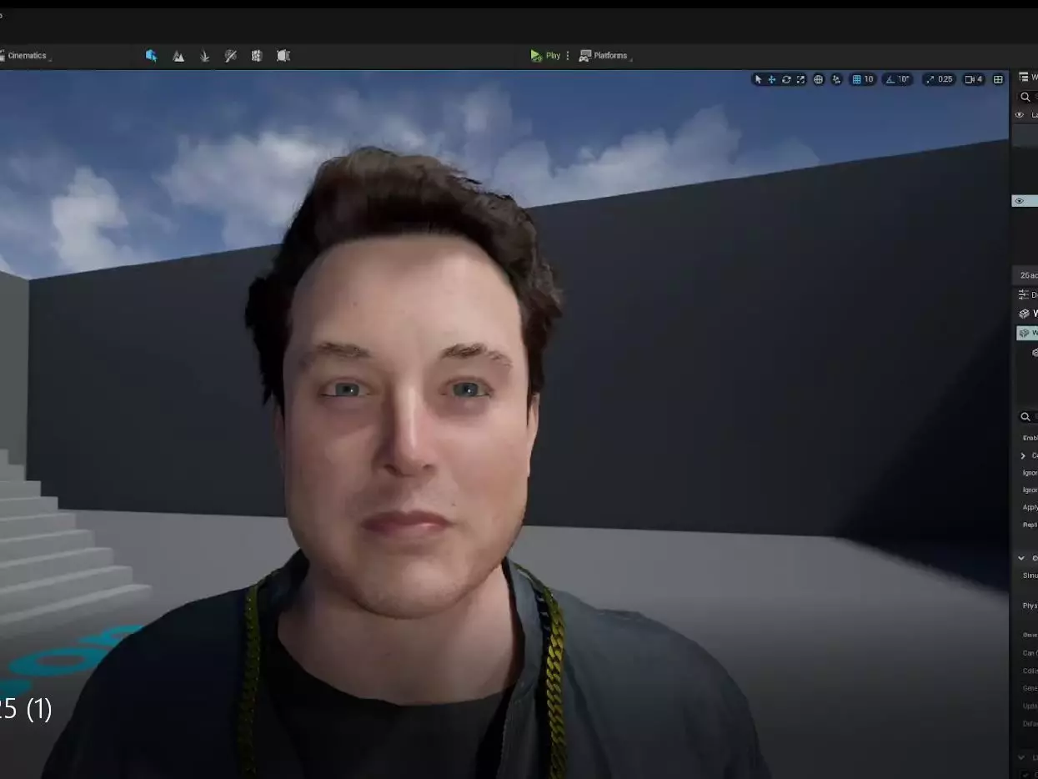The height and width of the screenshot is (779, 1038).
Task: Open the Platforms dropdown menu
Action: (x=606, y=56)
